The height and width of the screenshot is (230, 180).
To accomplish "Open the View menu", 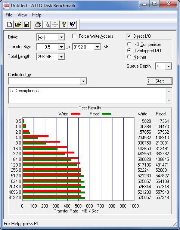I will [22, 15].
